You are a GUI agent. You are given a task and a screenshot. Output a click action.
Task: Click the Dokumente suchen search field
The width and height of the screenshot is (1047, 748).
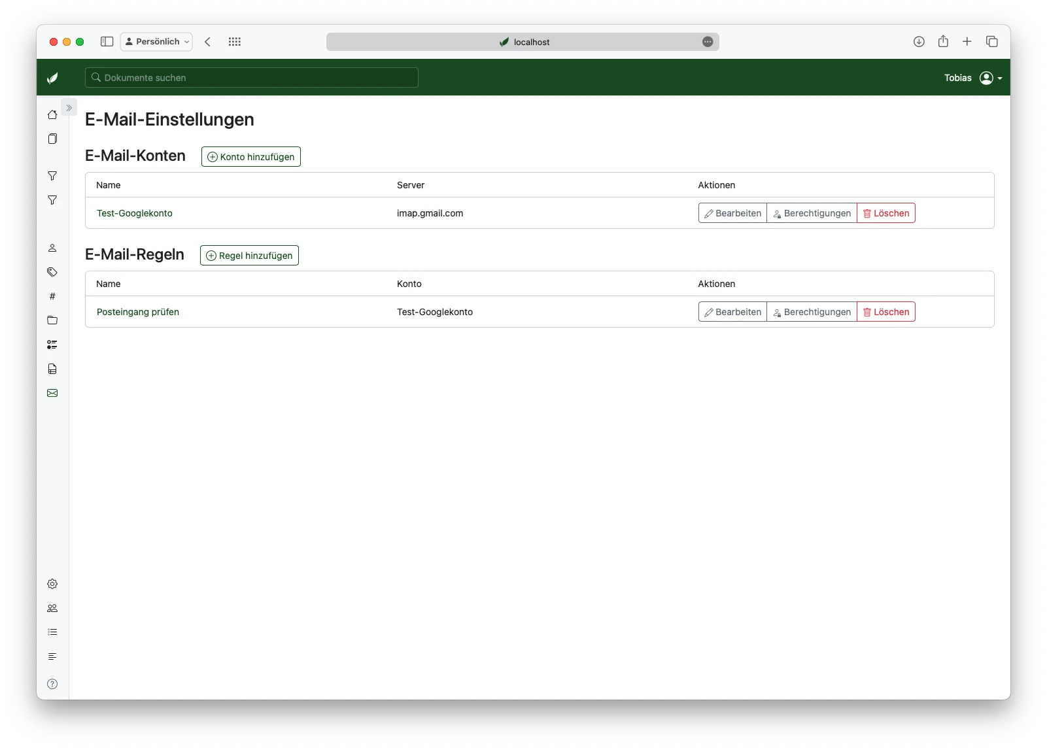pos(252,78)
